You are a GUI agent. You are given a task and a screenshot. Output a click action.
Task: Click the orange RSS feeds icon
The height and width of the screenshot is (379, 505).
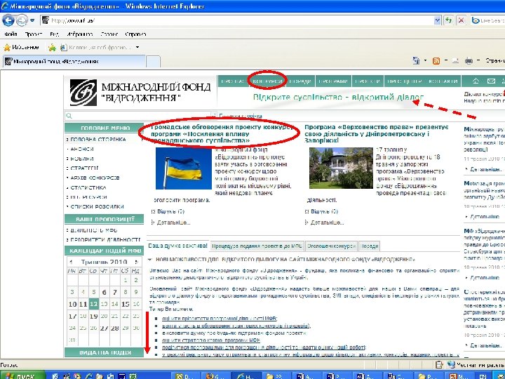point(436,60)
